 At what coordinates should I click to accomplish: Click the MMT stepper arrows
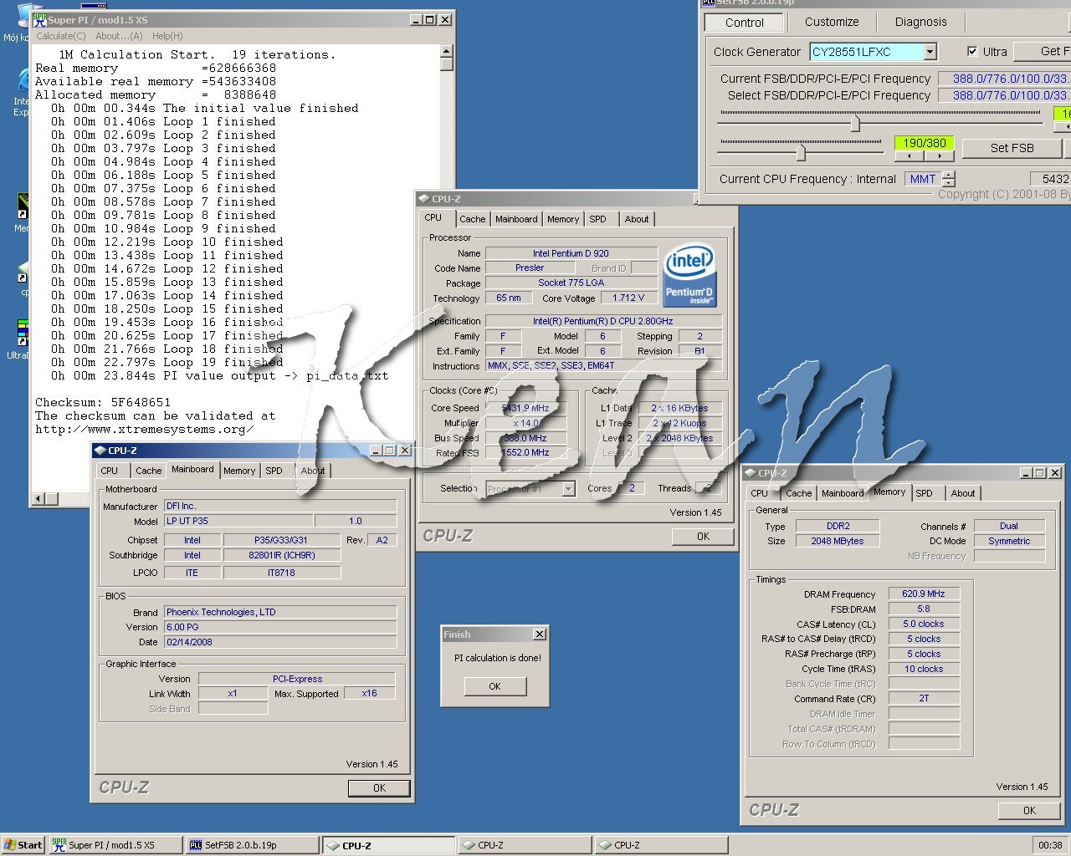(x=948, y=179)
